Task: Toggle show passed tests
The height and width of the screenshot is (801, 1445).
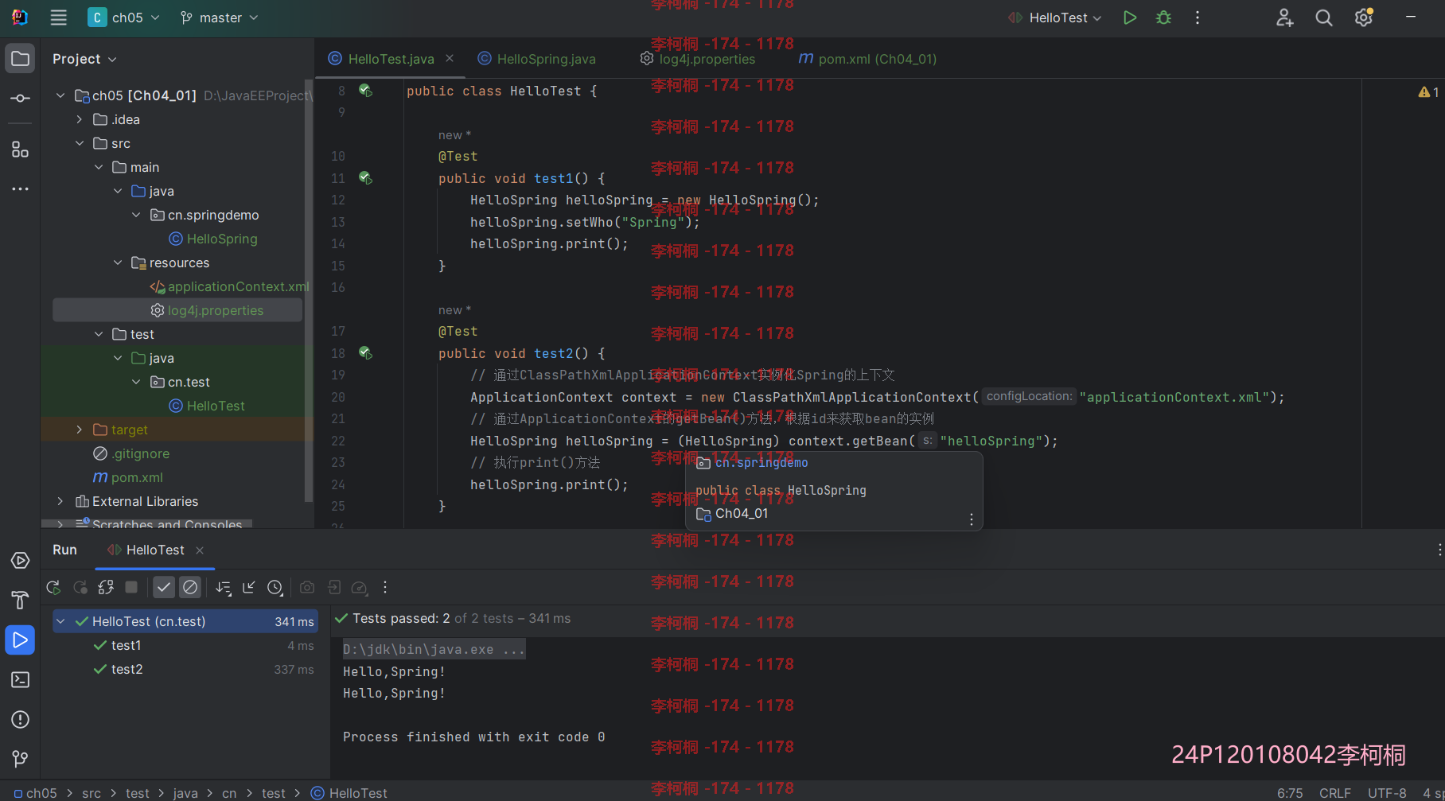Action: (x=164, y=587)
